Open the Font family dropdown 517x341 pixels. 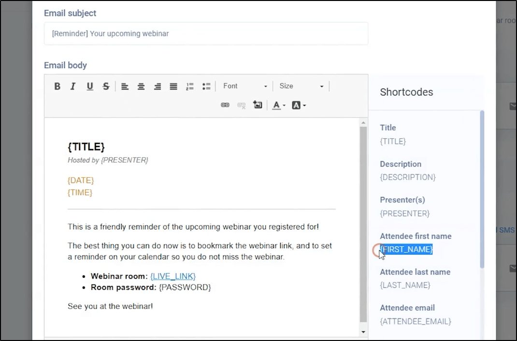click(x=244, y=85)
